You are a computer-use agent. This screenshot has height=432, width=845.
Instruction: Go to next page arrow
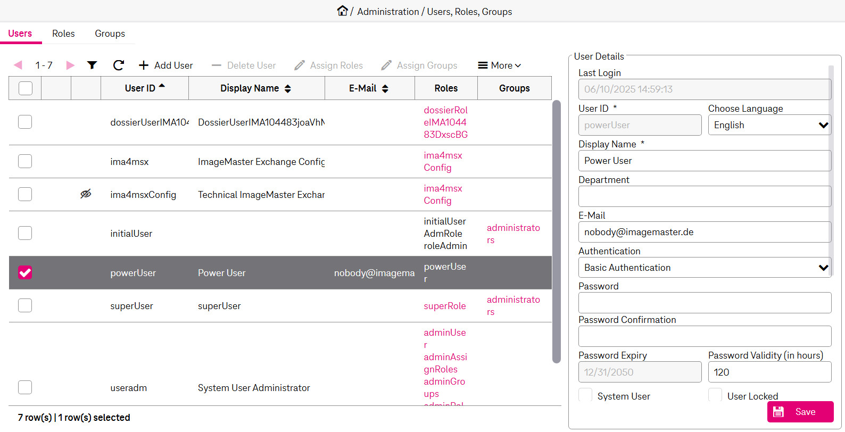coord(70,65)
